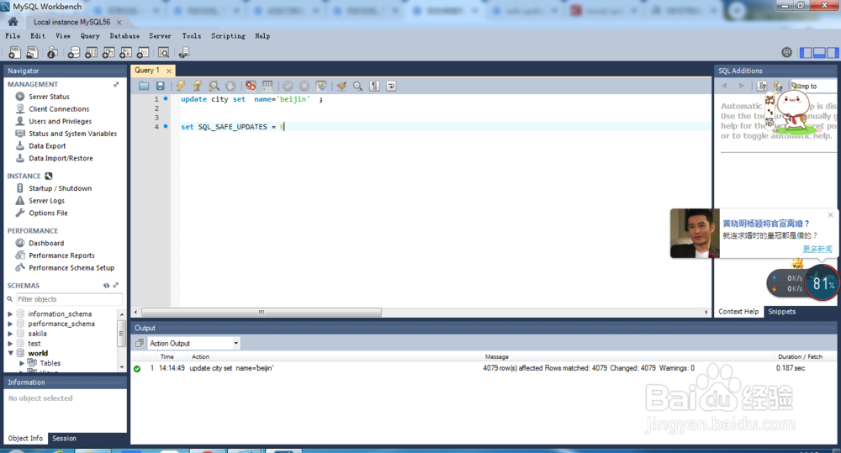Create new view toolbar icon
The width and height of the screenshot is (841, 453).
tap(108, 53)
